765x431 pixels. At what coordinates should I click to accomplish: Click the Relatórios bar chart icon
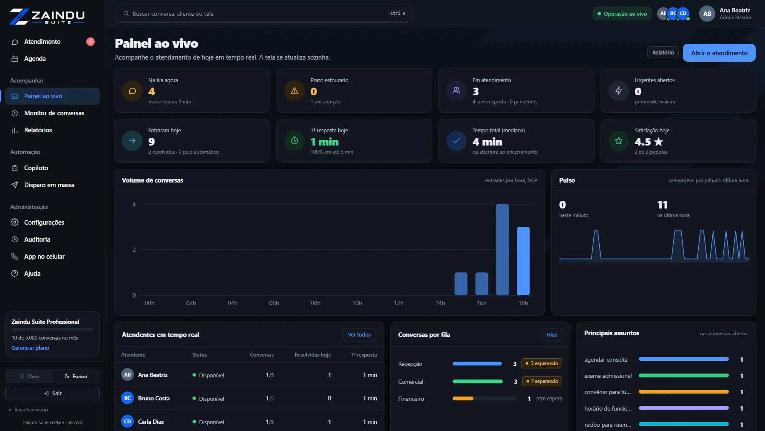[x=14, y=130]
